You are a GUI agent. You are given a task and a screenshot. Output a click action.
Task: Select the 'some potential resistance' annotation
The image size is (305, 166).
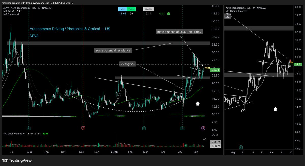point(113,50)
